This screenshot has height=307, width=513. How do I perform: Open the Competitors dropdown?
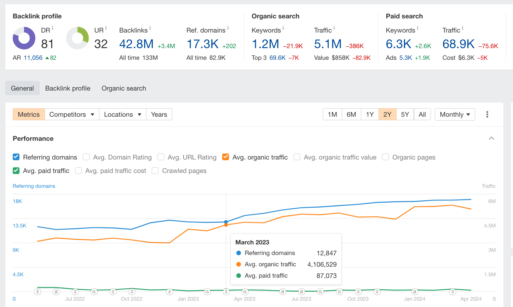tap(72, 114)
